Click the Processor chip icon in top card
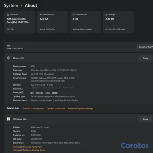The width and height of the screenshot is (153, 153). [x=8, y=15]
